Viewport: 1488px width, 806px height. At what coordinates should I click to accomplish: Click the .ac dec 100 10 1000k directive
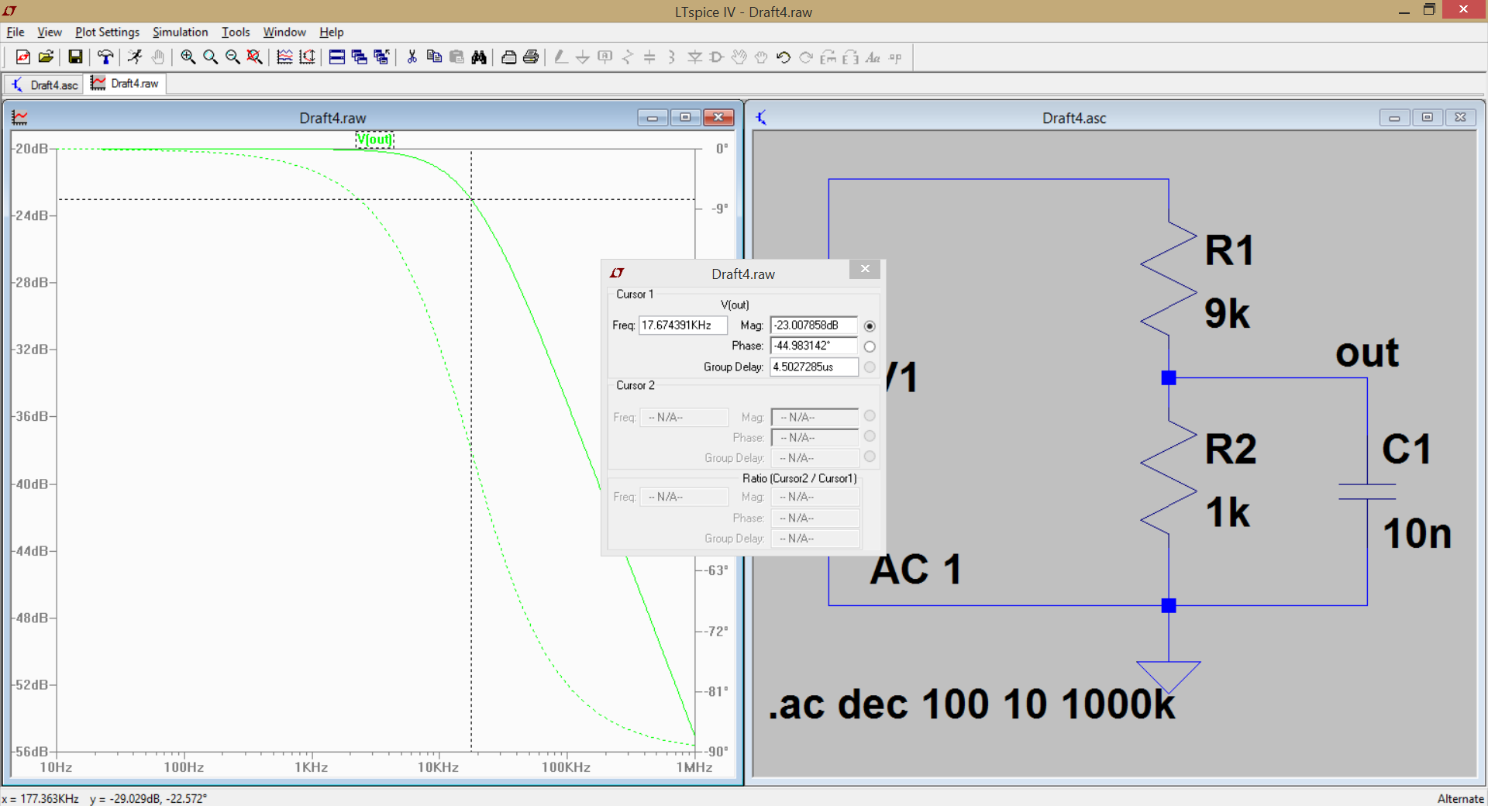coord(972,704)
